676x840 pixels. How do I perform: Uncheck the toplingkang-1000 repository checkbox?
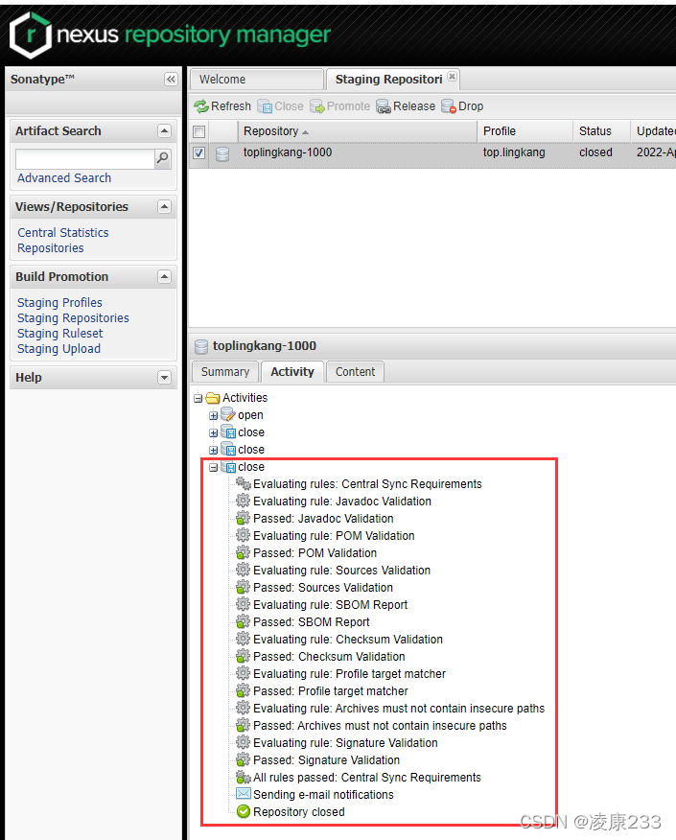coord(198,152)
